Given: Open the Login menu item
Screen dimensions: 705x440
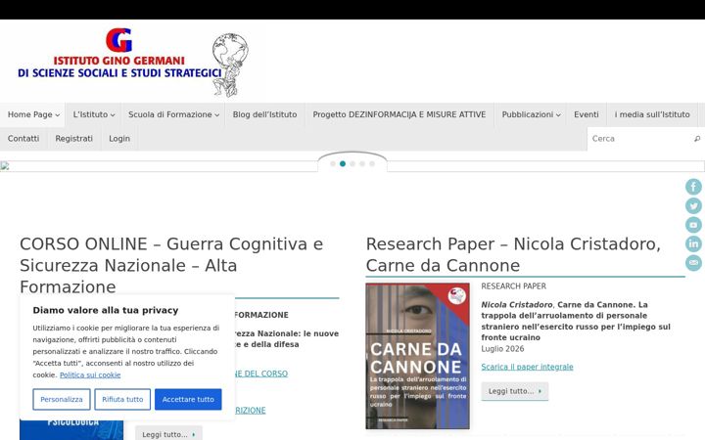Looking at the screenshot, I should (x=119, y=139).
